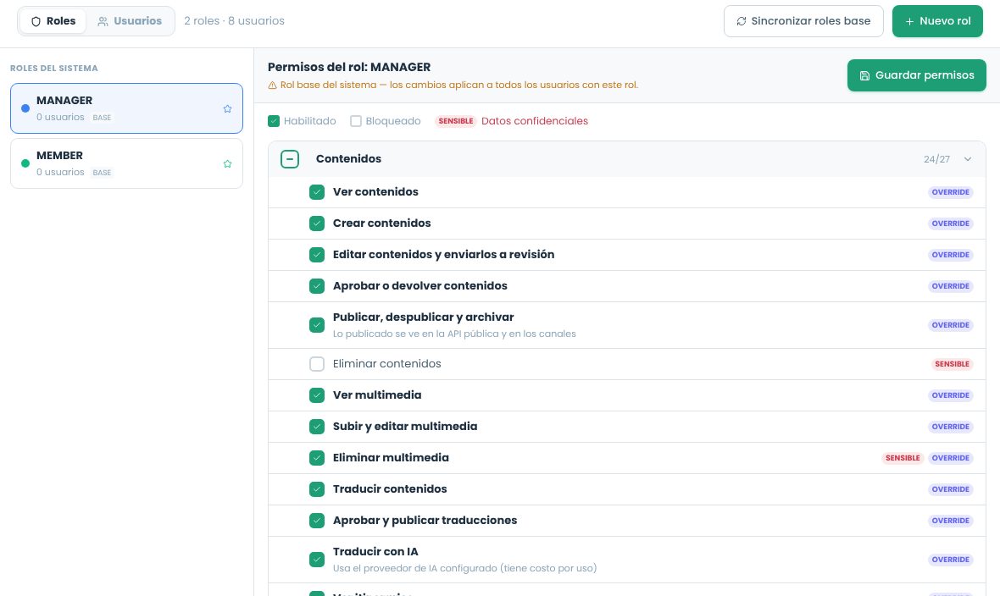Uncheck Ver contenidos permission
The image size is (1000, 596).
pos(317,192)
